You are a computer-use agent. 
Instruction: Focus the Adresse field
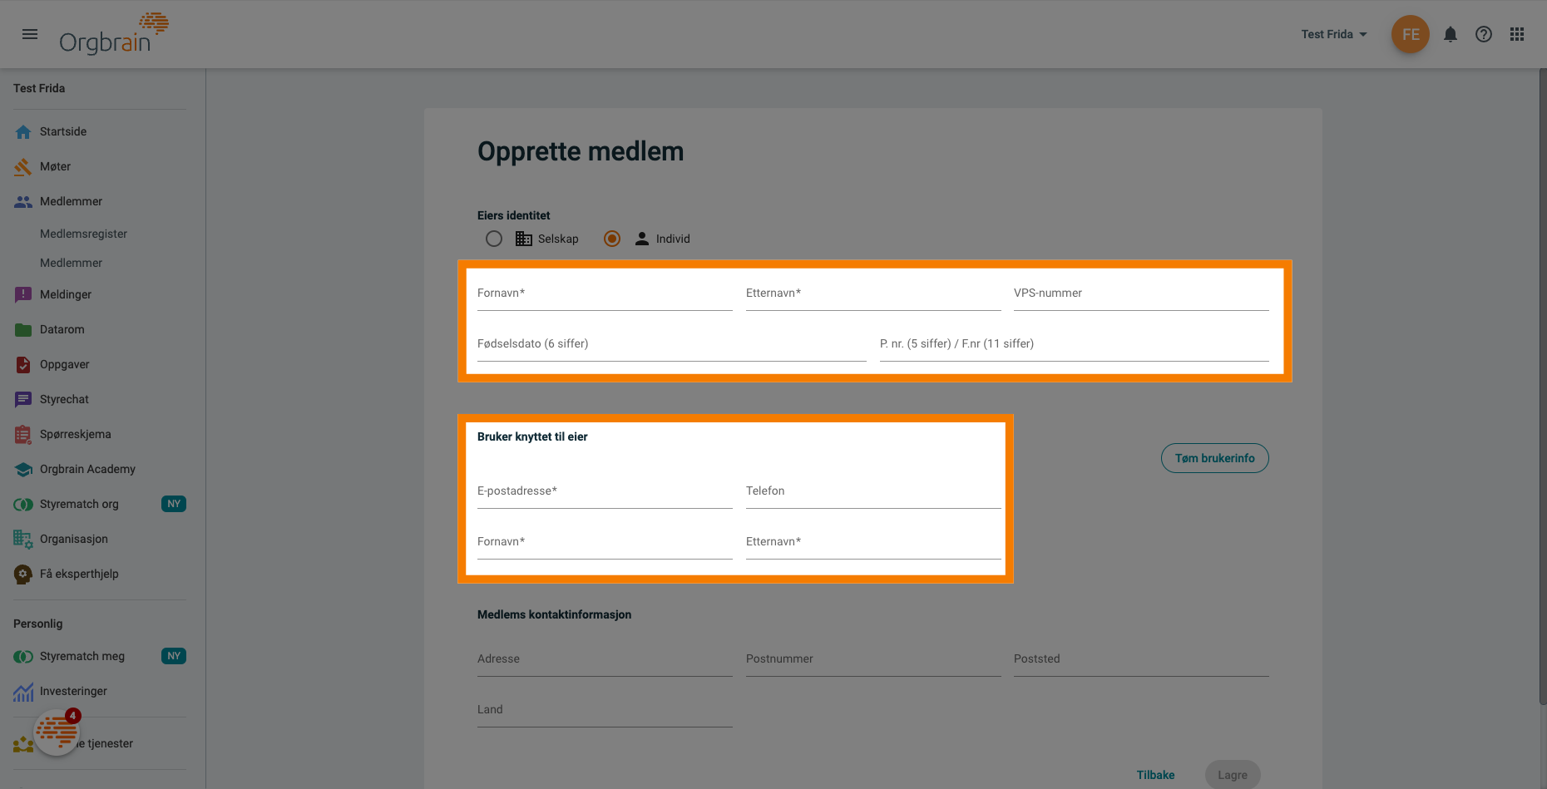(605, 659)
